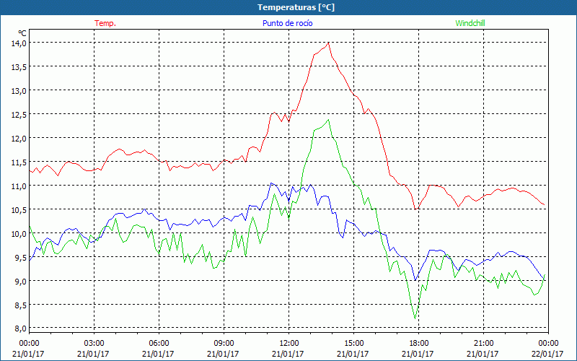Click the 13,5 y-axis value
Screen dimensions: 577x361
19,66
